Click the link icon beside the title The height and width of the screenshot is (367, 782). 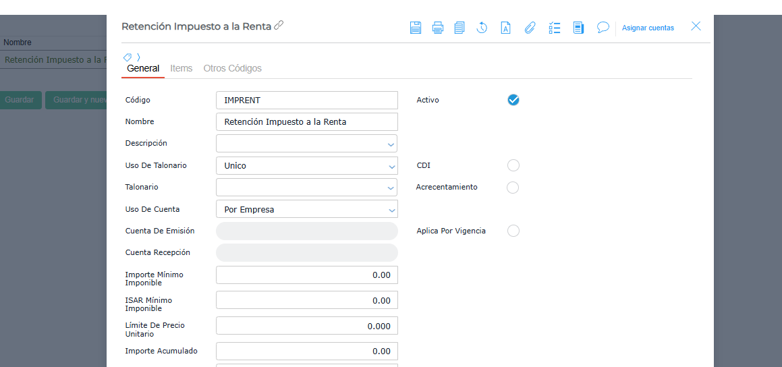(279, 26)
